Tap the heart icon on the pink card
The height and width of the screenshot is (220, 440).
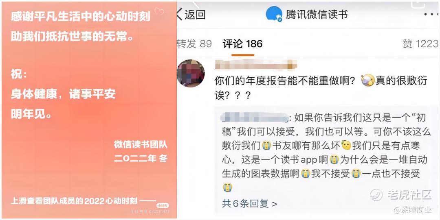pos(159,11)
